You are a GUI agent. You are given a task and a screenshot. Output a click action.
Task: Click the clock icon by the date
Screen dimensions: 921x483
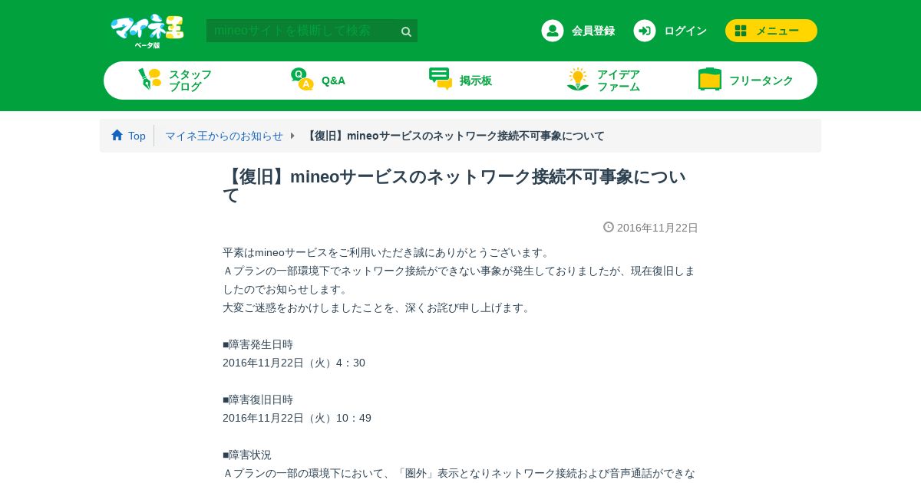coord(609,227)
